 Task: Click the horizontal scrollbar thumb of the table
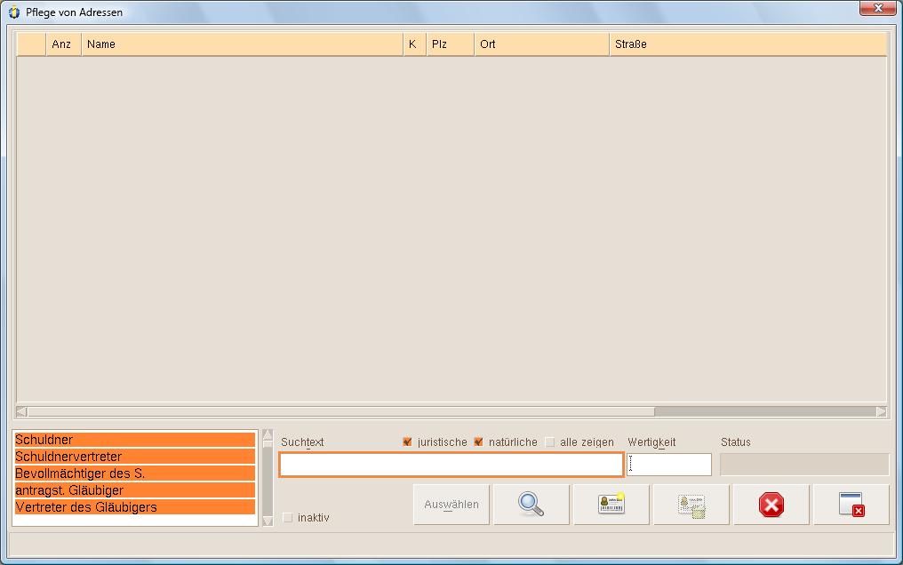341,411
